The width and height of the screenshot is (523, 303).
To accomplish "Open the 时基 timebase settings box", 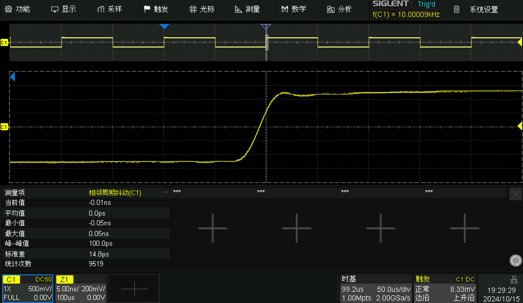I will click(376, 289).
